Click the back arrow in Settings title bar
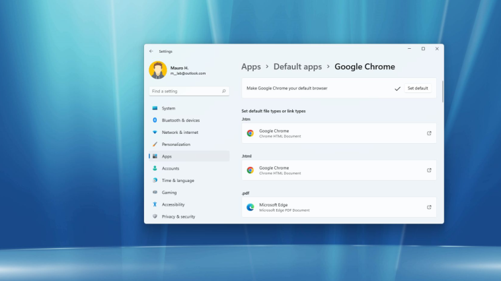 (x=151, y=51)
